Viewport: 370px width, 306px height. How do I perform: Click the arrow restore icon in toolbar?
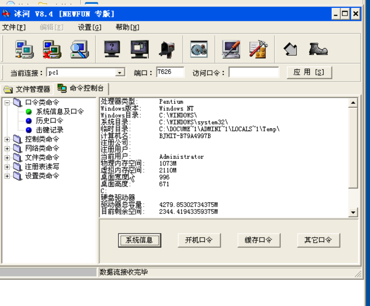coord(290,49)
